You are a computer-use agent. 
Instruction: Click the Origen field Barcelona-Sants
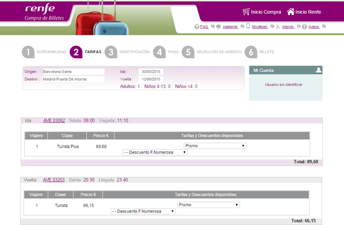pos(73,72)
